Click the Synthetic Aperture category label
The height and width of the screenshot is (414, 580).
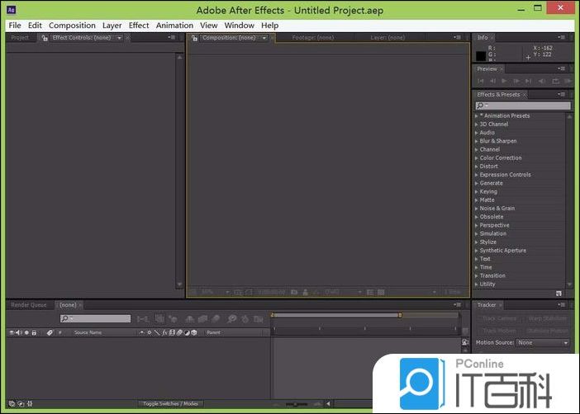pyautogui.click(x=503, y=251)
